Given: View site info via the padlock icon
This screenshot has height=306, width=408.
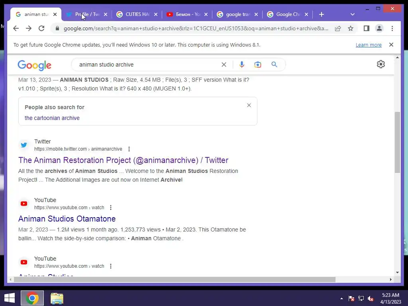Looking at the screenshot, I should [57, 28].
